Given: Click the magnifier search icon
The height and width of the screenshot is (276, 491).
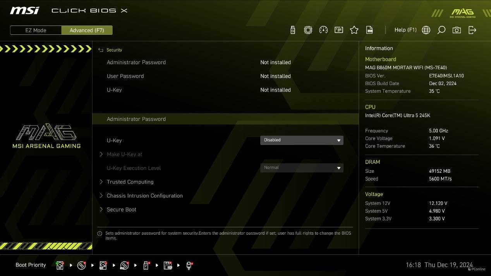Looking at the screenshot, I should pyautogui.click(x=441, y=30).
